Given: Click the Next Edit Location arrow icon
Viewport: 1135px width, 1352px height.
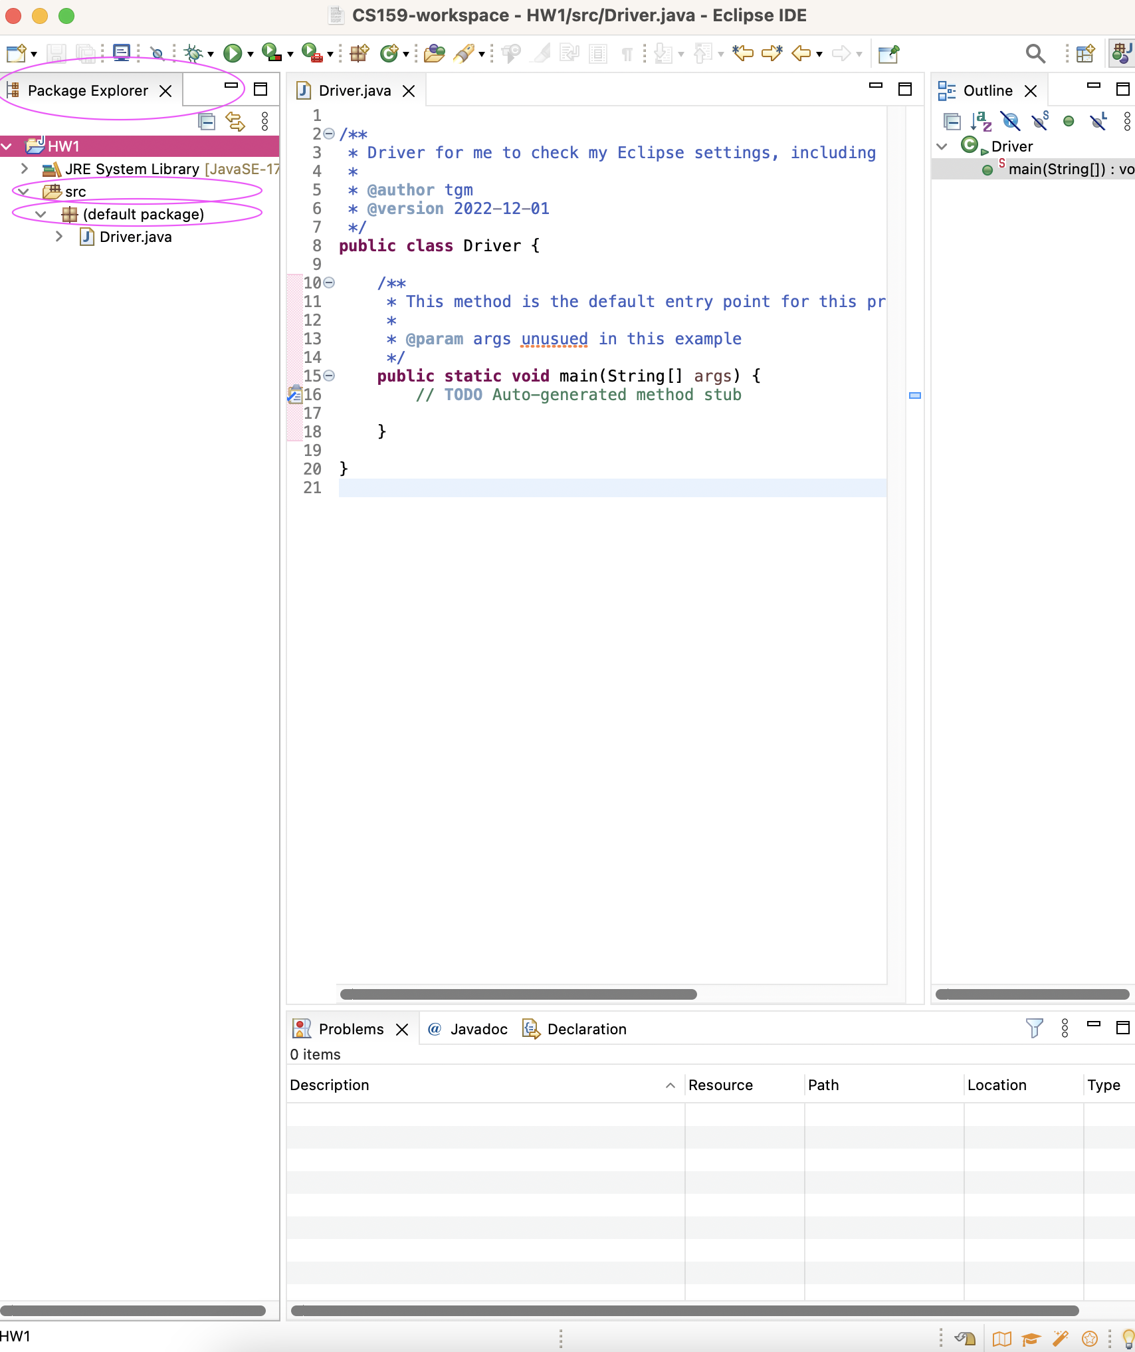Looking at the screenshot, I should tap(772, 53).
